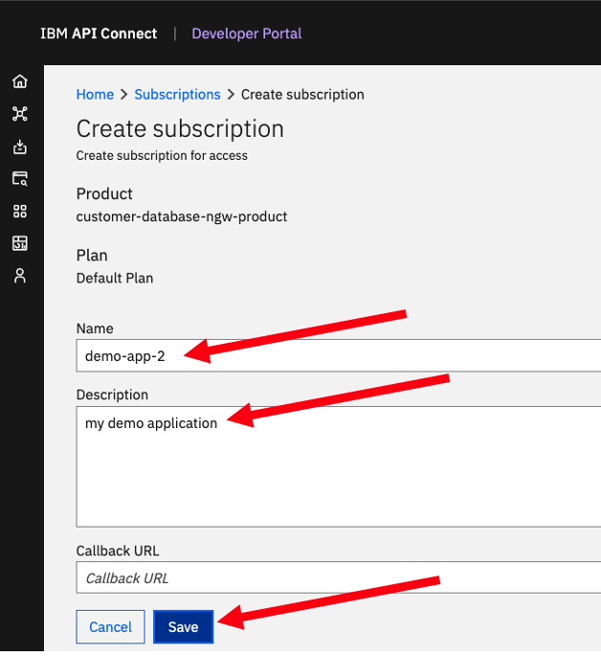Image resolution: width=601 pixels, height=656 pixels.
Task: Click the download tray sidebar icon
Action: click(x=20, y=147)
